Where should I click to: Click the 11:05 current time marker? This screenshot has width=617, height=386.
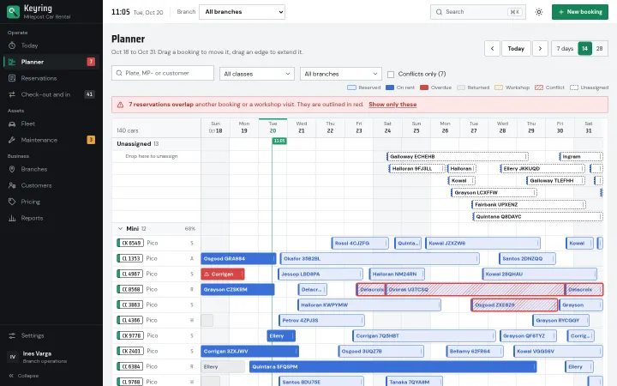click(279, 141)
